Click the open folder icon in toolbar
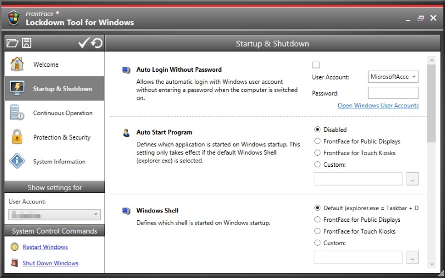The image size is (445, 278). point(12,43)
